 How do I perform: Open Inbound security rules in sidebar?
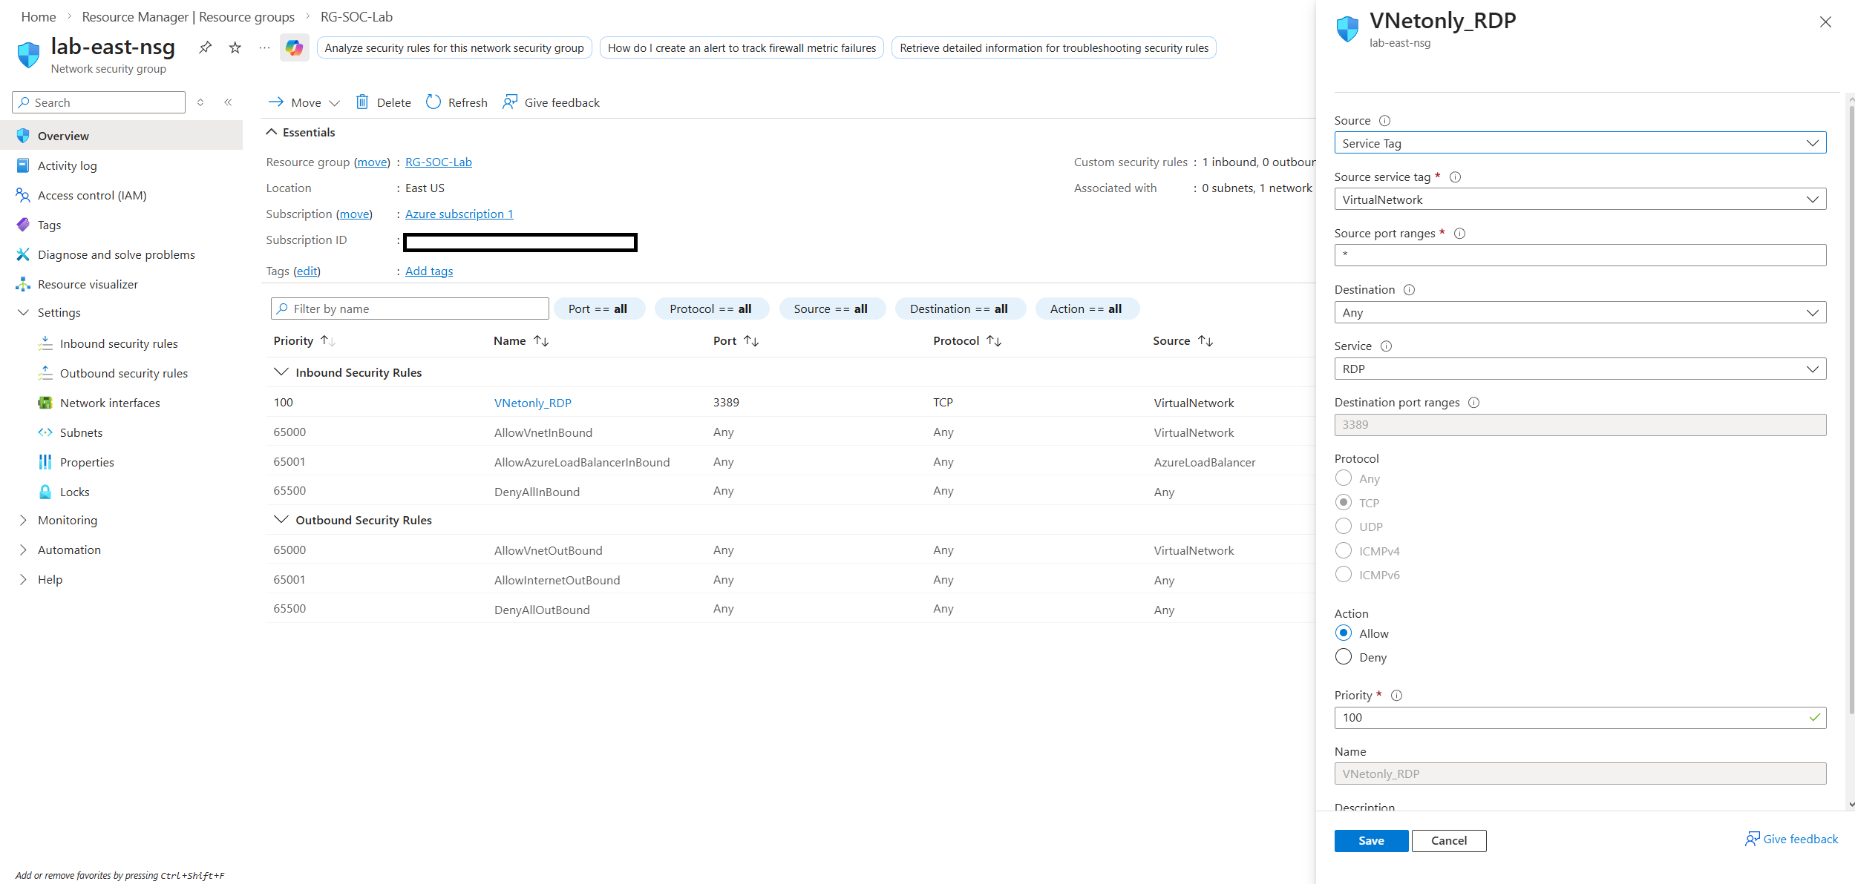(x=119, y=344)
